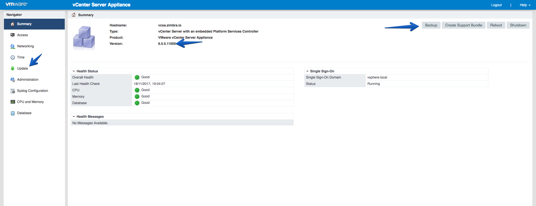536x206 pixels.
Task: Click the green Update arrow icon
Action: click(x=13, y=68)
